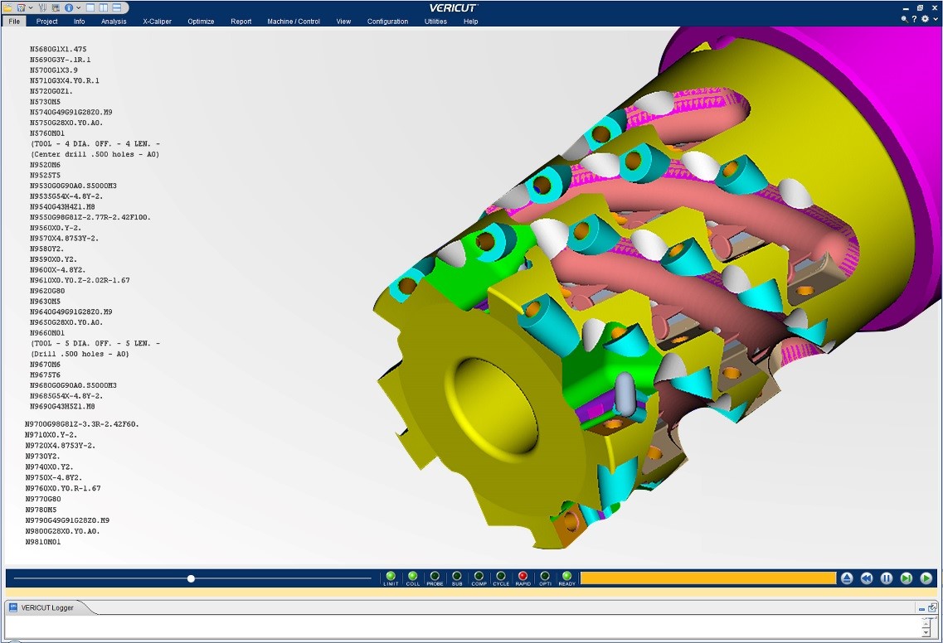The height and width of the screenshot is (643, 943).
Task: Click NC line N5740G49G91G28Z0.M9
Action: point(71,113)
